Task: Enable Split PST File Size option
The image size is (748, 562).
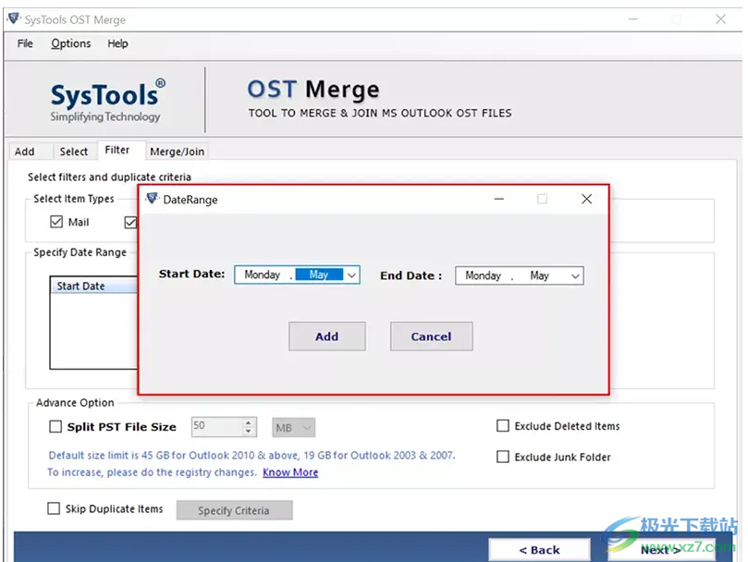Action: (x=55, y=427)
